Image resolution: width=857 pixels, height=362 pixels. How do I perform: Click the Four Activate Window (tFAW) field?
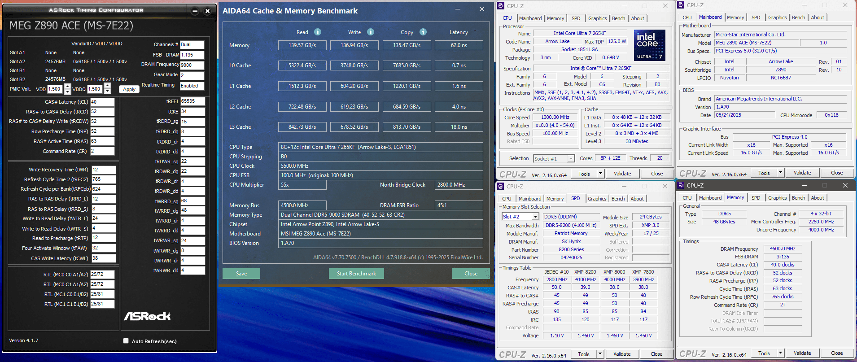104,248
